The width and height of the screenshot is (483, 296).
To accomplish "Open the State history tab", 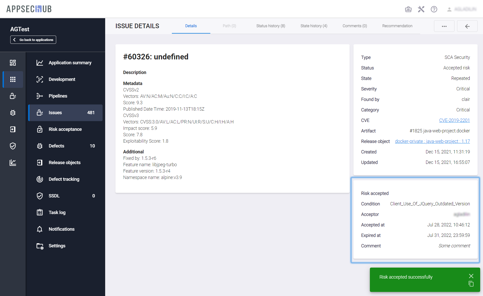I will click(314, 26).
